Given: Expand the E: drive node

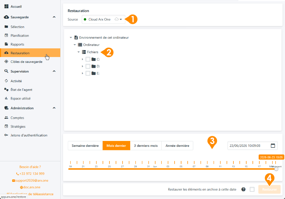Looking at the screenshot, I should tap(82, 73).
